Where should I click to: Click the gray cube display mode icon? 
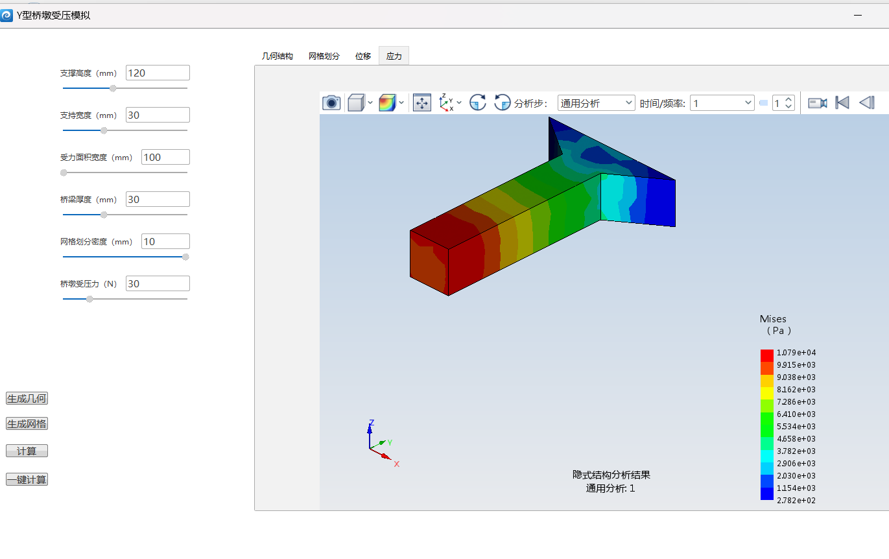tap(356, 102)
